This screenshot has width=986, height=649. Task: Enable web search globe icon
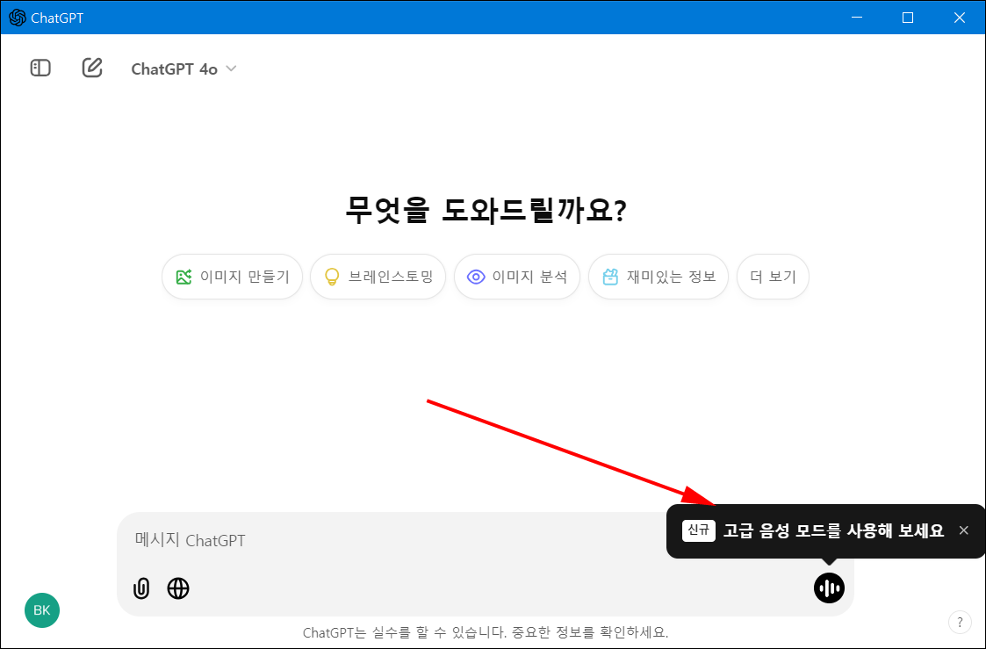[x=178, y=588]
